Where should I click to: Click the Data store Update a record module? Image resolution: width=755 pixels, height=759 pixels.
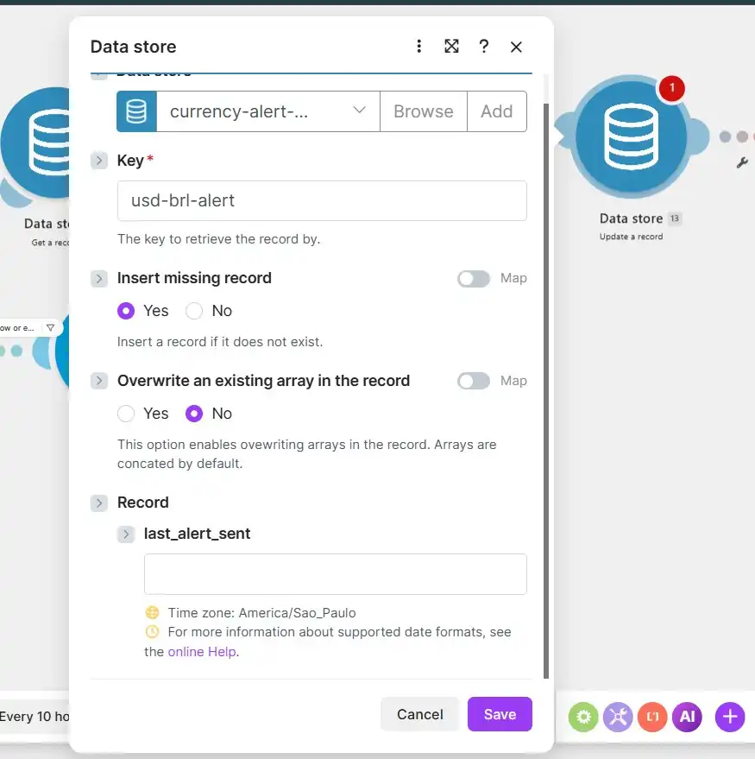tap(631, 137)
